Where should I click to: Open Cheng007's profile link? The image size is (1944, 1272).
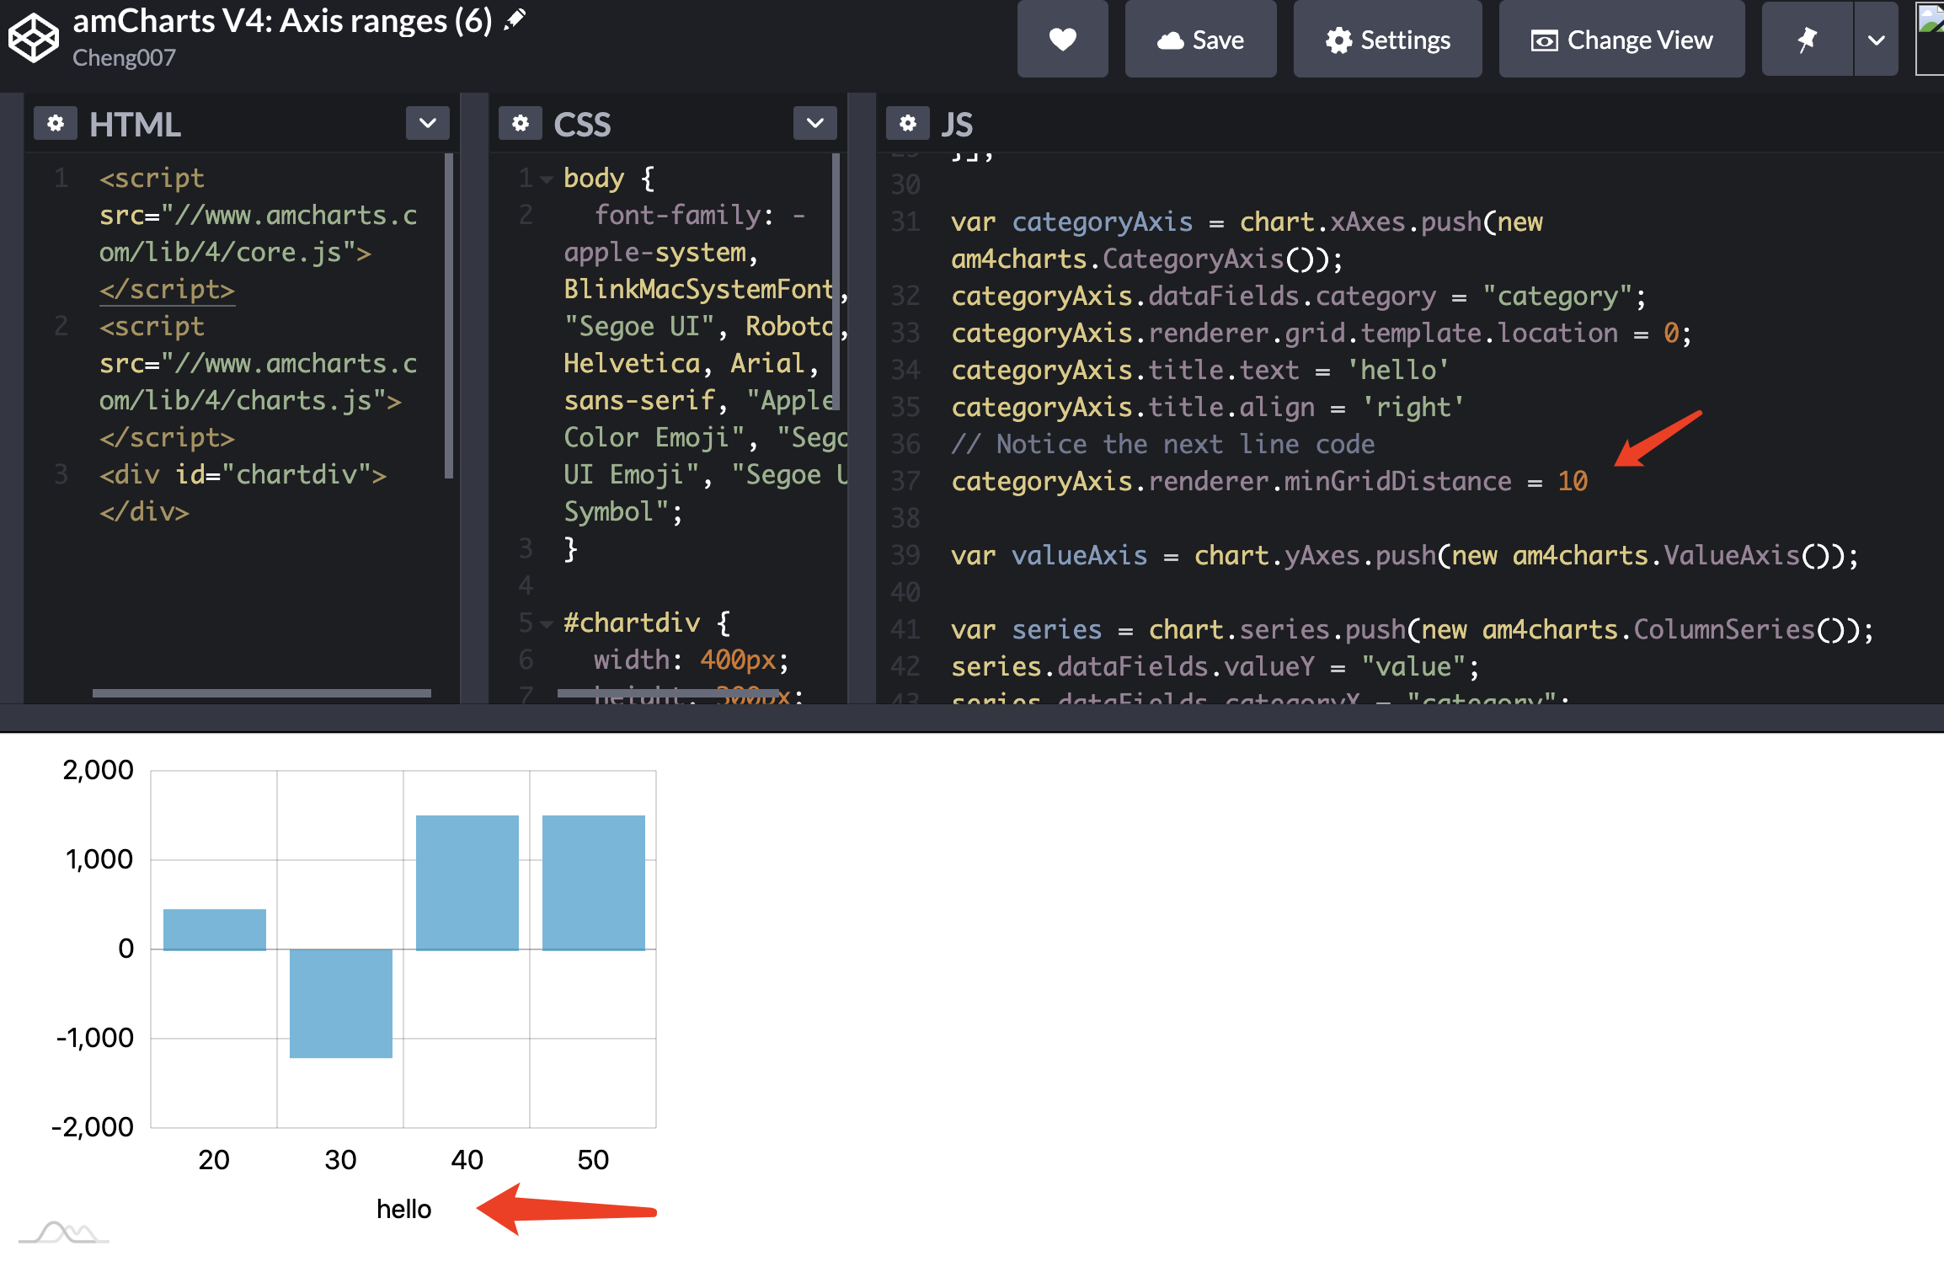tap(124, 57)
